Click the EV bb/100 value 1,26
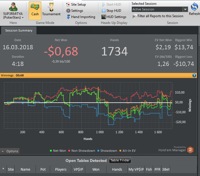Screen dimensions: 200x176 [x=163, y=64]
